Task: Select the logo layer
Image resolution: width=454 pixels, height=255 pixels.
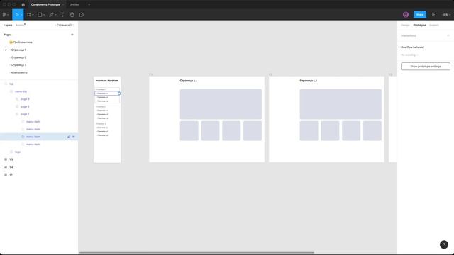Action: (x=18, y=152)
